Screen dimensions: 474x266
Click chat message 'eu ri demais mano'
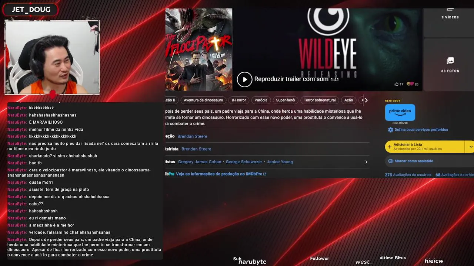[47, 218]
